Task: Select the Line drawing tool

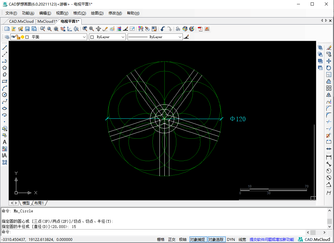Action: (x=5, y=48)
